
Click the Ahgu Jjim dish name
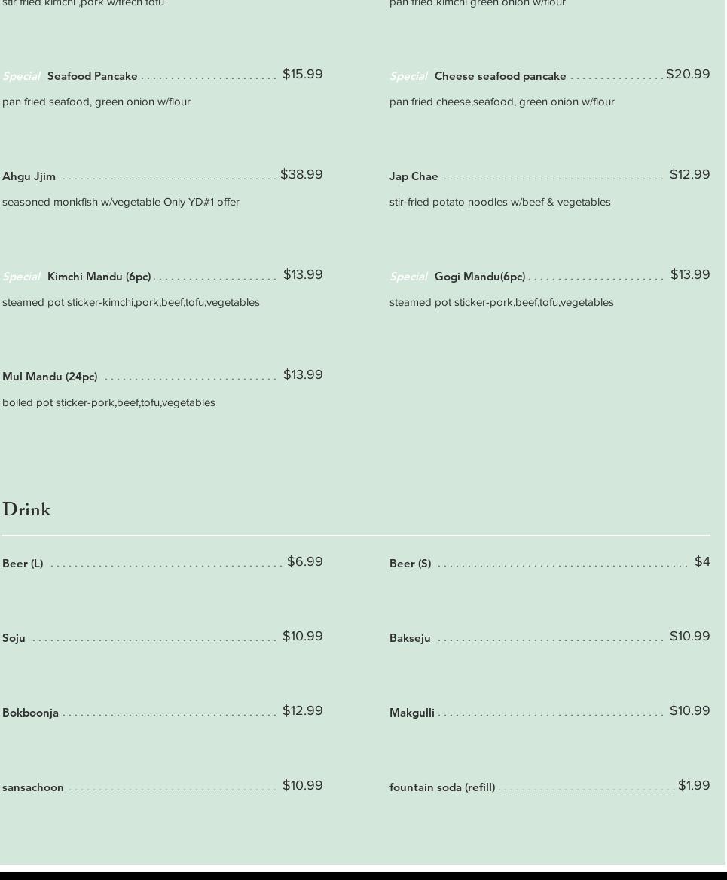29,176
